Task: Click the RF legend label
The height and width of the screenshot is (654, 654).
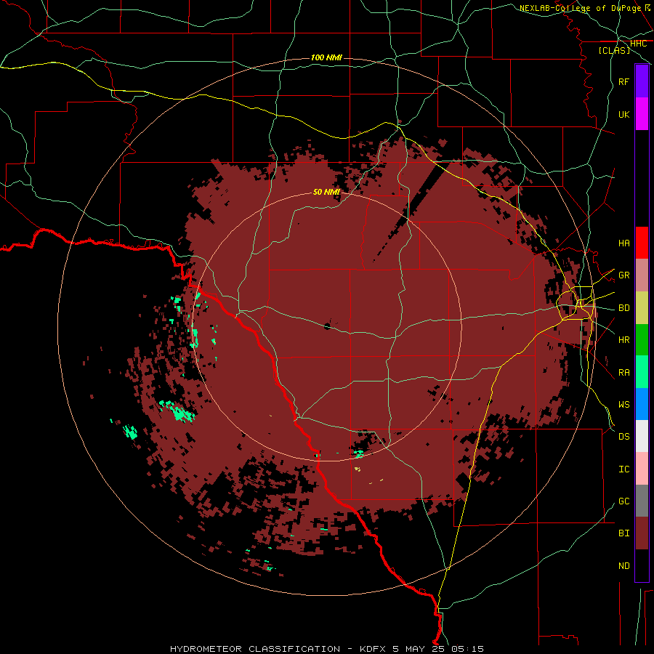Action: tap(624, 81)
